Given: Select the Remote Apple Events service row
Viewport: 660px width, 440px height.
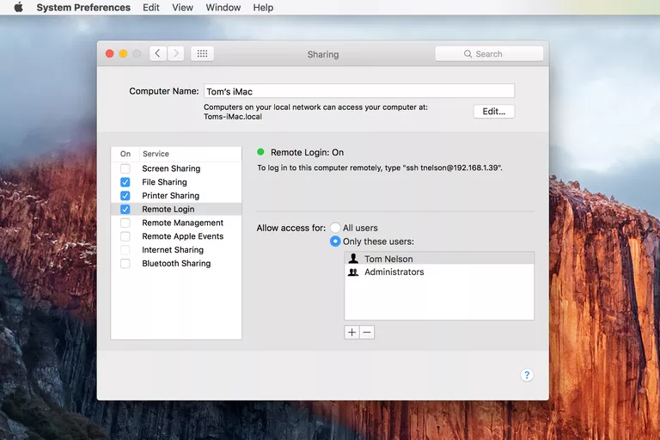Looking at the screenshot, I should (x=176, y=236).
